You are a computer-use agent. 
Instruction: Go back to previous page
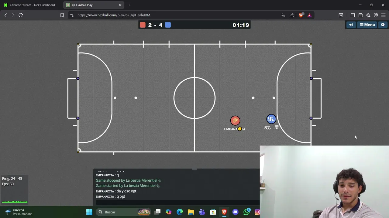pyautogui.click(x=5, y=15)
